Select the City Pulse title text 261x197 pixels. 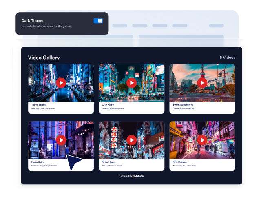point(108,104)
